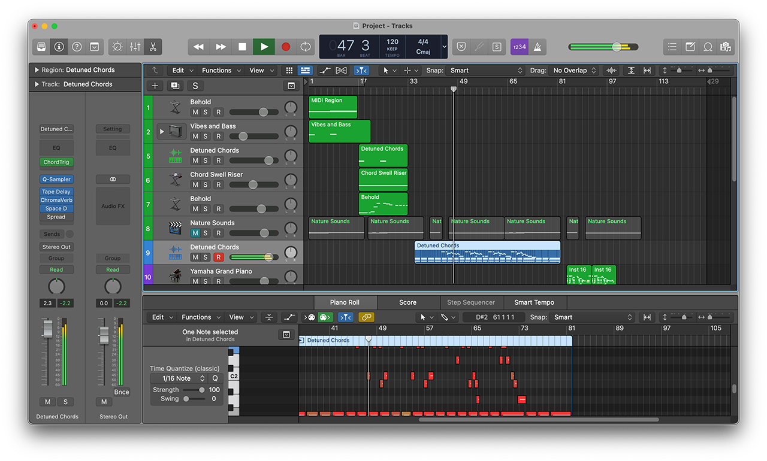Screen dimensions: 767x461
Task: Click the ChordTrig plug-in slot
Action: 56,162
